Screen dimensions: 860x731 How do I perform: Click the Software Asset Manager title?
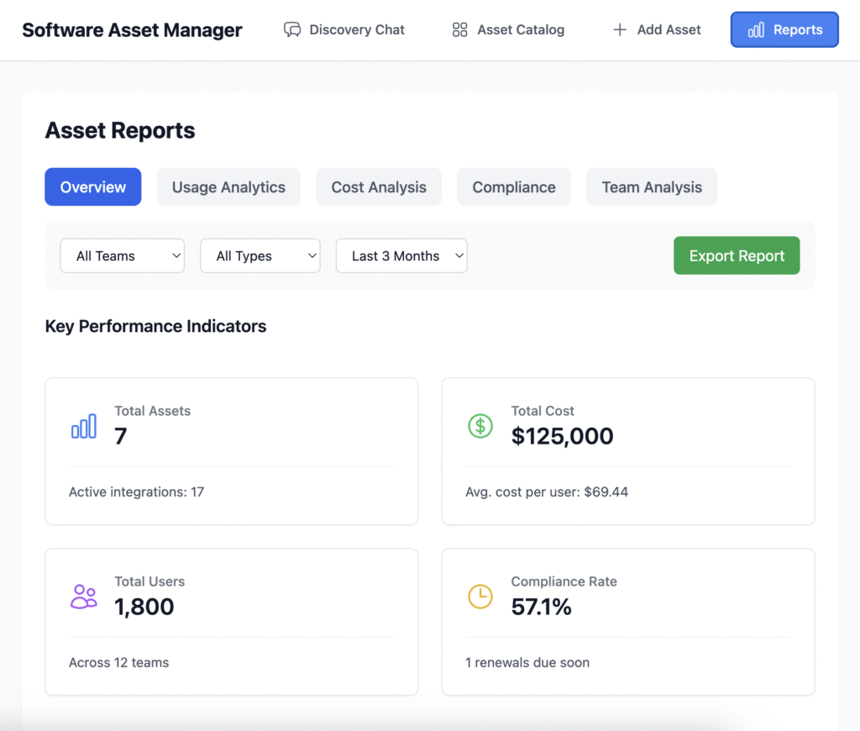coord(132,30)
